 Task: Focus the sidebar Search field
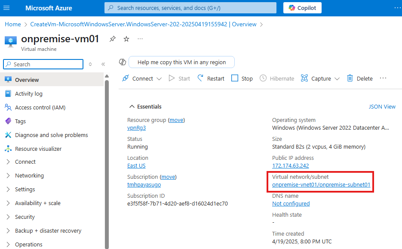point(43,64)
